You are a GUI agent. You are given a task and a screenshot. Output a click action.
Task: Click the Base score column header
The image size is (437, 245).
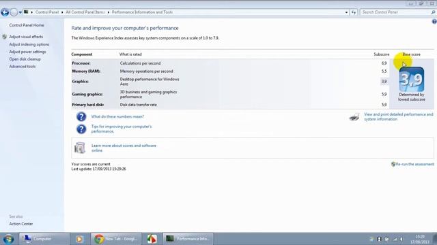[x=411, y=54]
